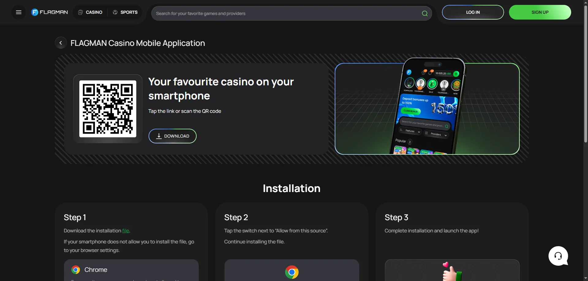The height and width of the screenshot is (281, 588).
Task: Click the page vertical scrollbar
Action: pyautogui.click(x=586, y=73)
